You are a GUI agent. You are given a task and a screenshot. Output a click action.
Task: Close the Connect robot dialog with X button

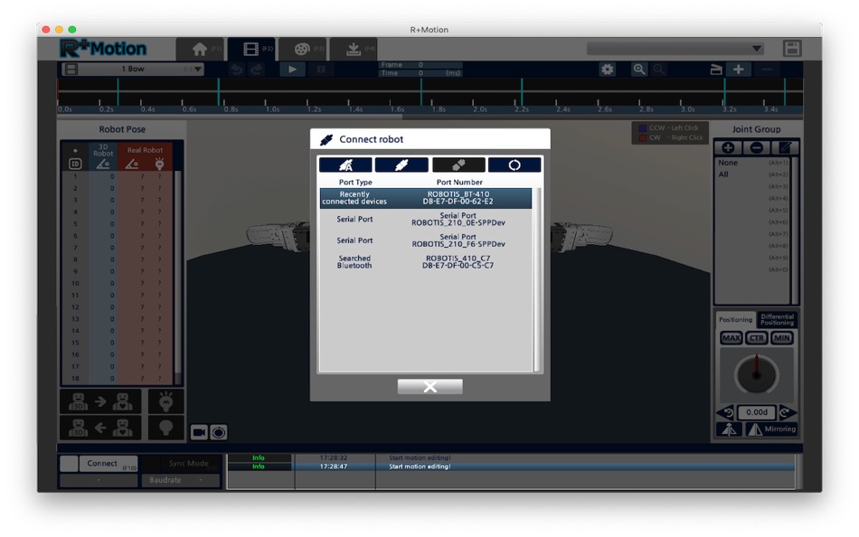click(x=430, y=387)
